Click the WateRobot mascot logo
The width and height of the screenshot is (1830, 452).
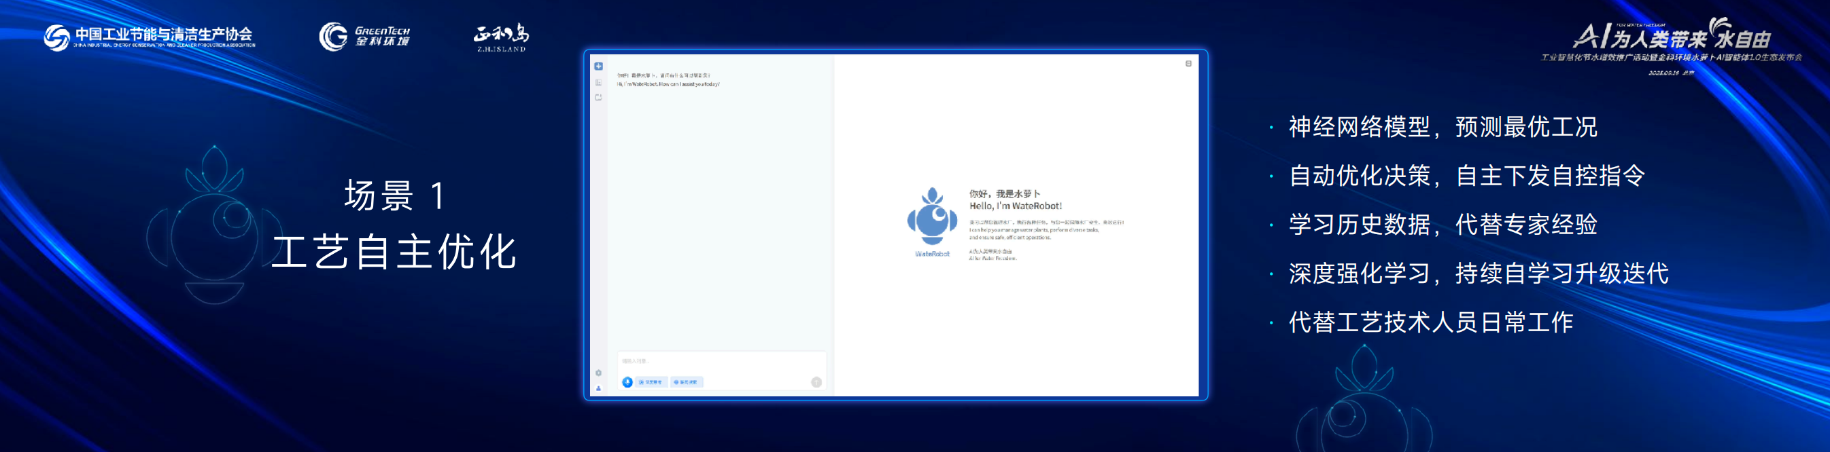click(932, 216)
